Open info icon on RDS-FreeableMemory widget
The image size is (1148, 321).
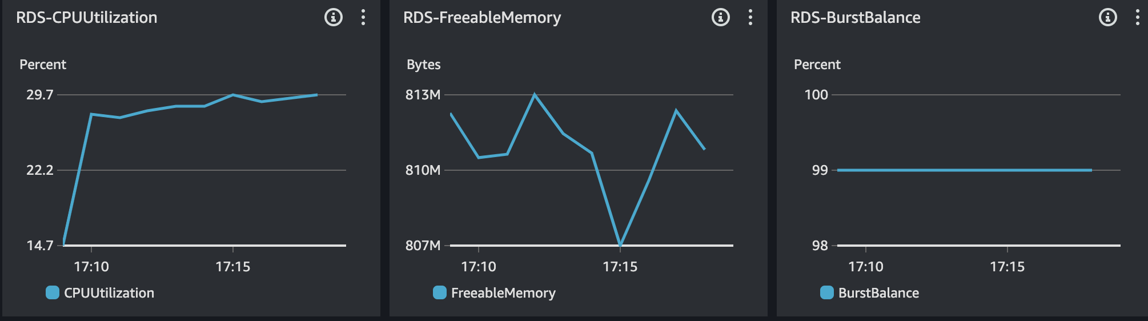coord(721,17)
